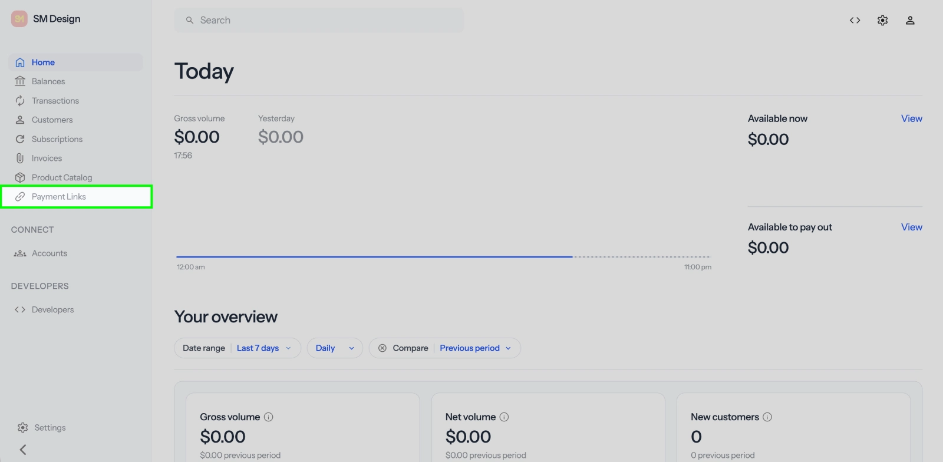Open settings from top-right gear icon
The image size is (943, 462).
point(882,20)
